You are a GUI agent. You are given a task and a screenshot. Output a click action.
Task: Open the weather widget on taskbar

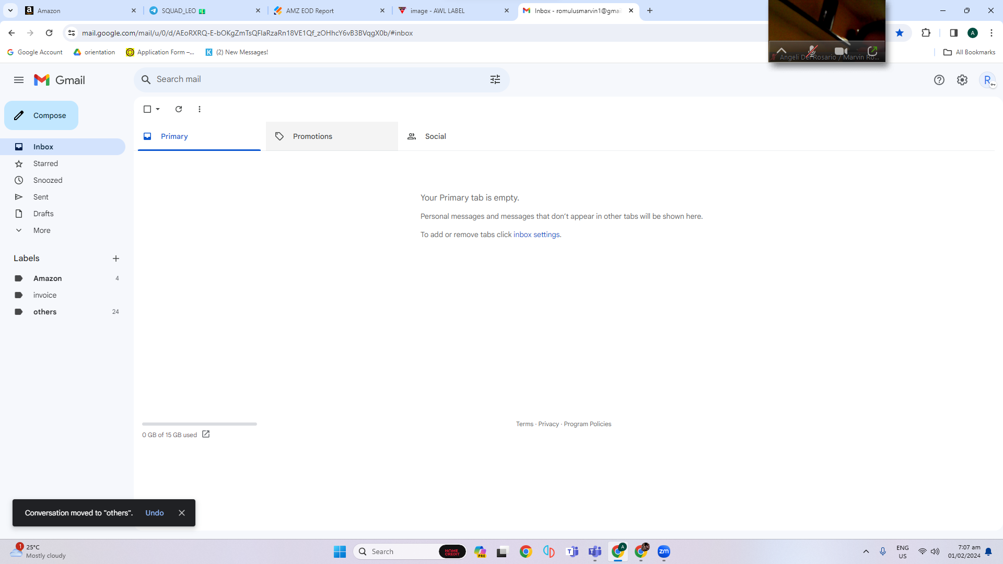[x=38, y=551]
